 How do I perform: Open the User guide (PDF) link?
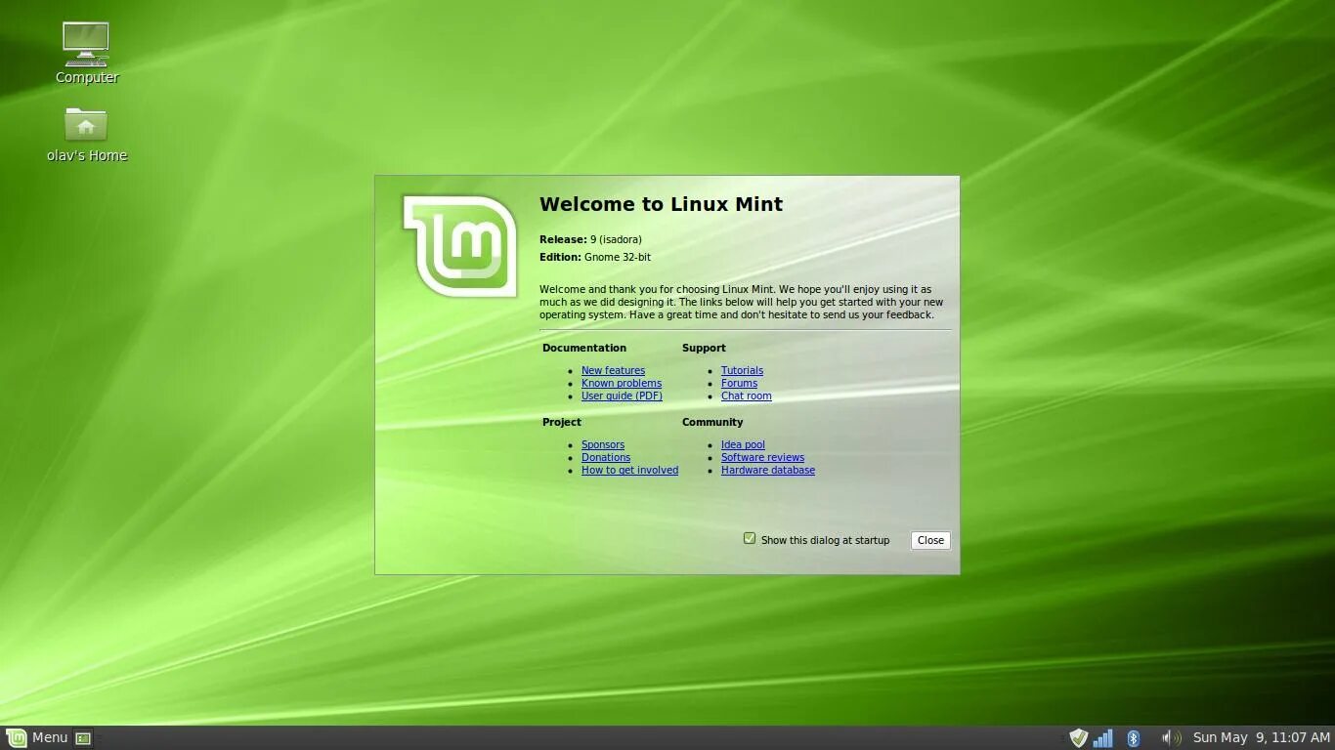(622, 396)
